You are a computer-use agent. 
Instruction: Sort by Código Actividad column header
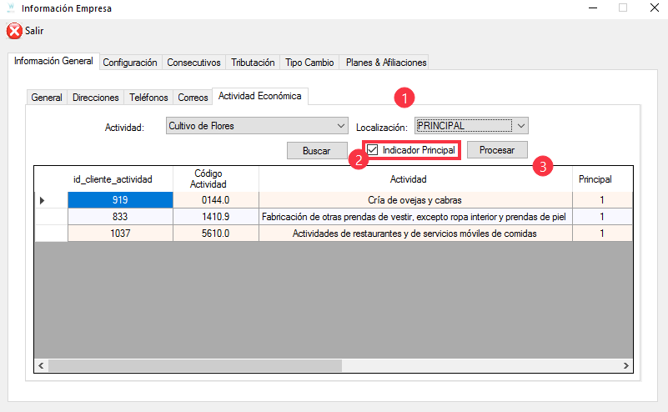tap(215, 178)
